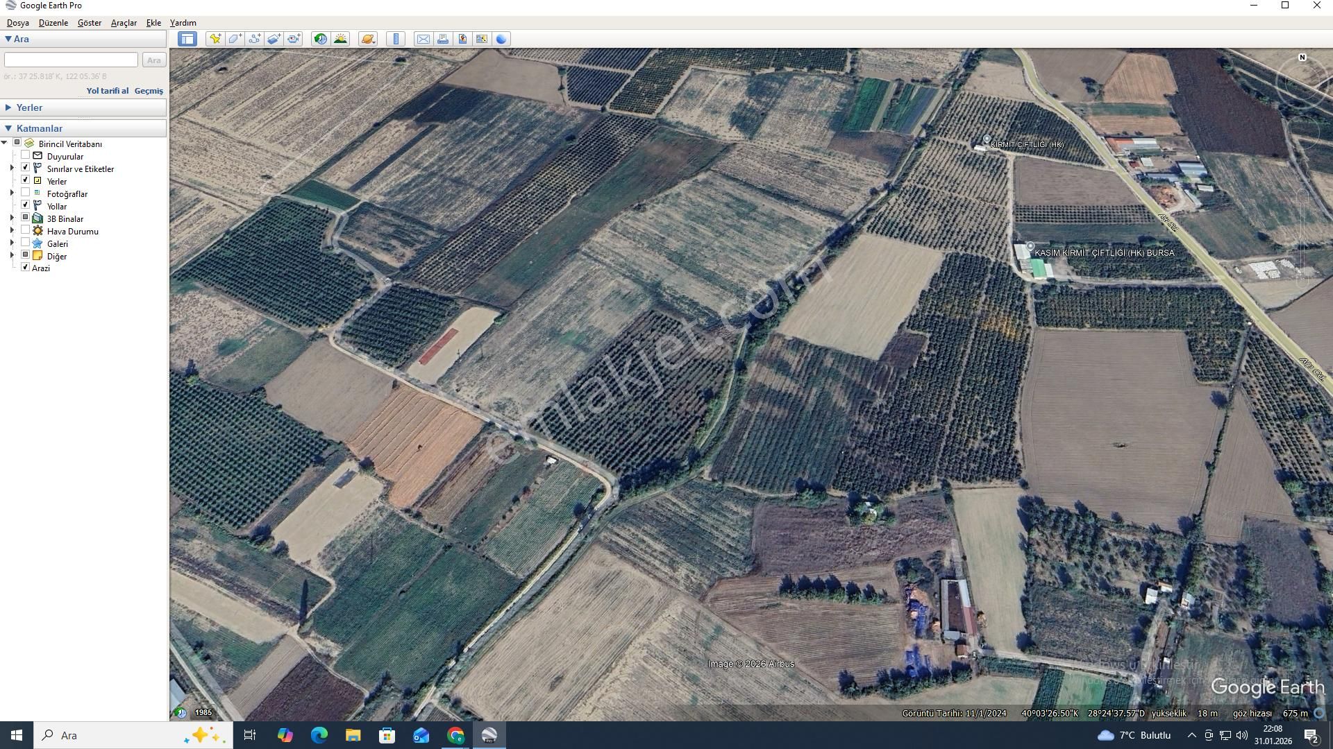This screenshot has width=1333, height=749.
Task: Click the search input field in Ara panel
Action: pyautogui.click(x=71, y=60)
